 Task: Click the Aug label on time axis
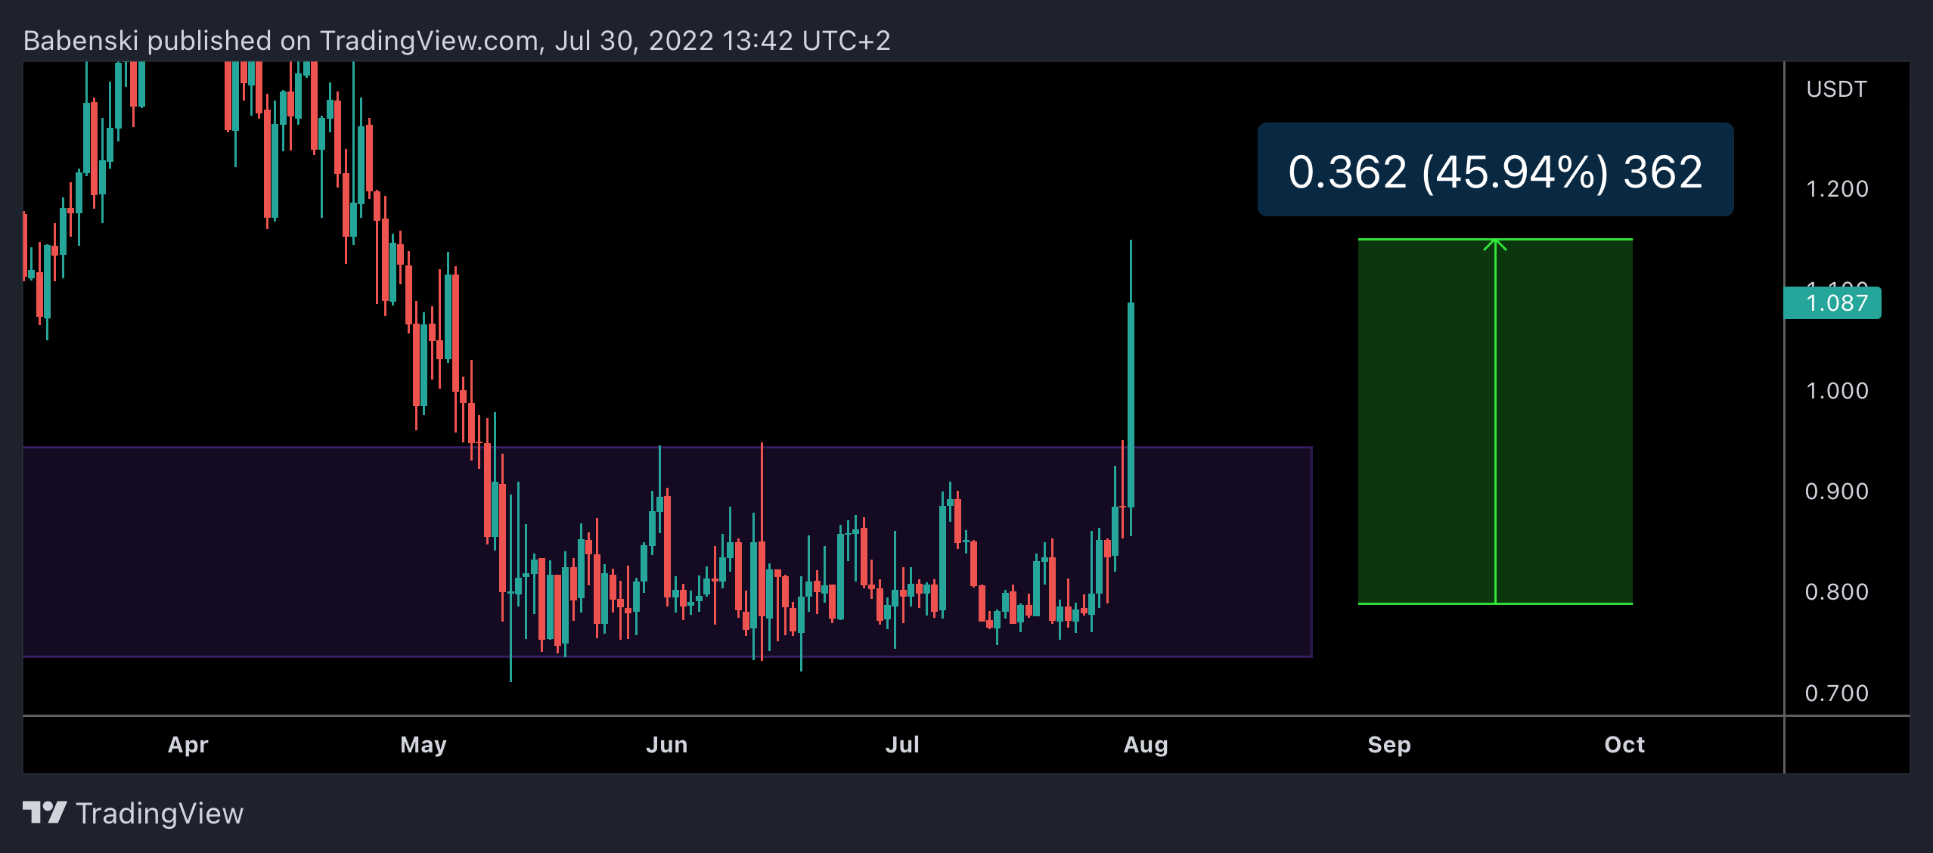click(x=1146, y=745)
